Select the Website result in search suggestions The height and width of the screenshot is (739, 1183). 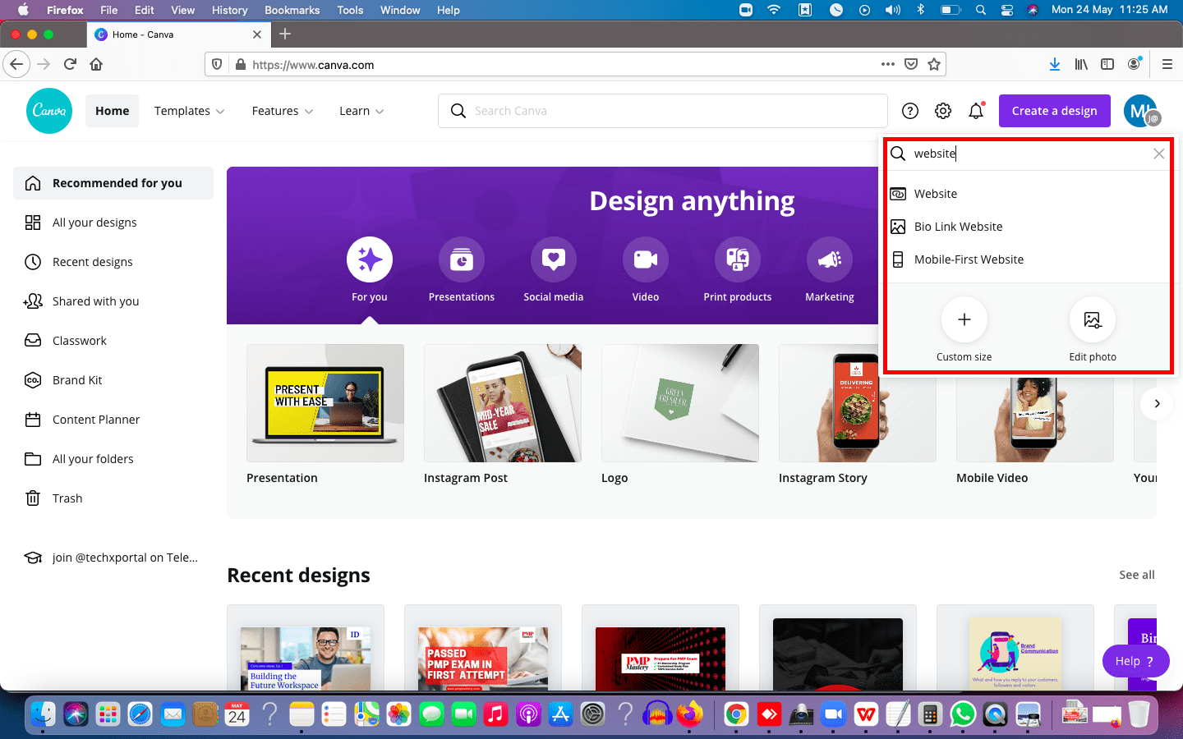tap(934, 193)
